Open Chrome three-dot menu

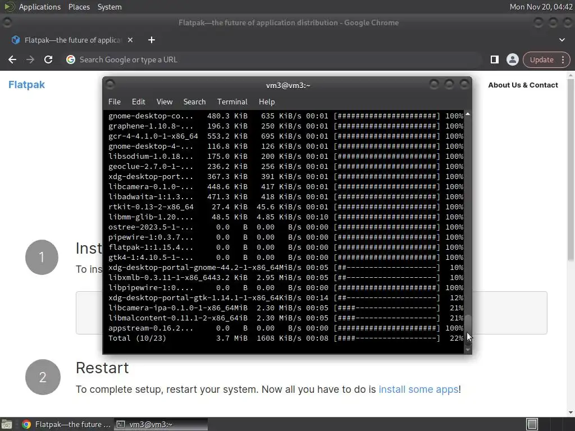(x=563, y=59)
